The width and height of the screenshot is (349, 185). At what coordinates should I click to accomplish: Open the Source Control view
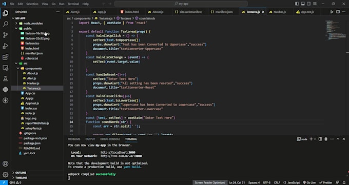5,35
